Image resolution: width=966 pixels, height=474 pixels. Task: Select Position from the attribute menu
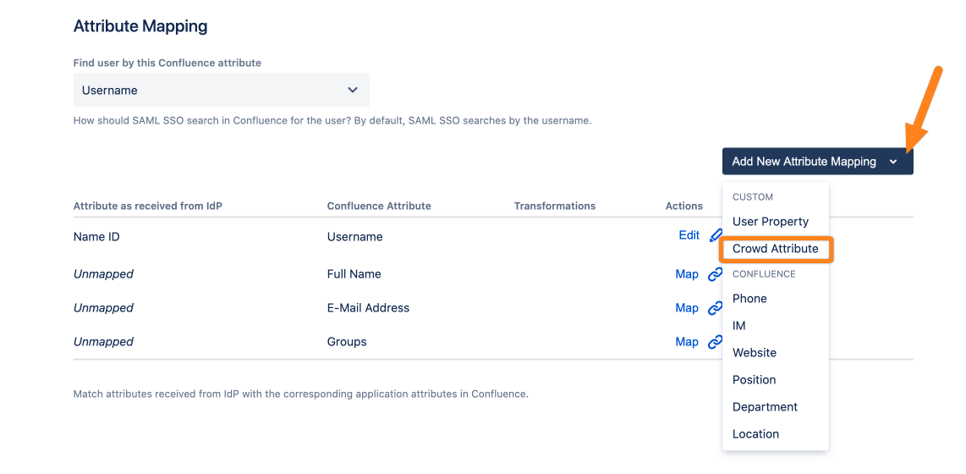pos(754,380)
